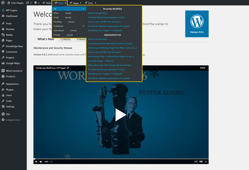This screenshot has height=170, width=249.
Task: Select Mine in the Posts menu
Action: tap(56, 13)
